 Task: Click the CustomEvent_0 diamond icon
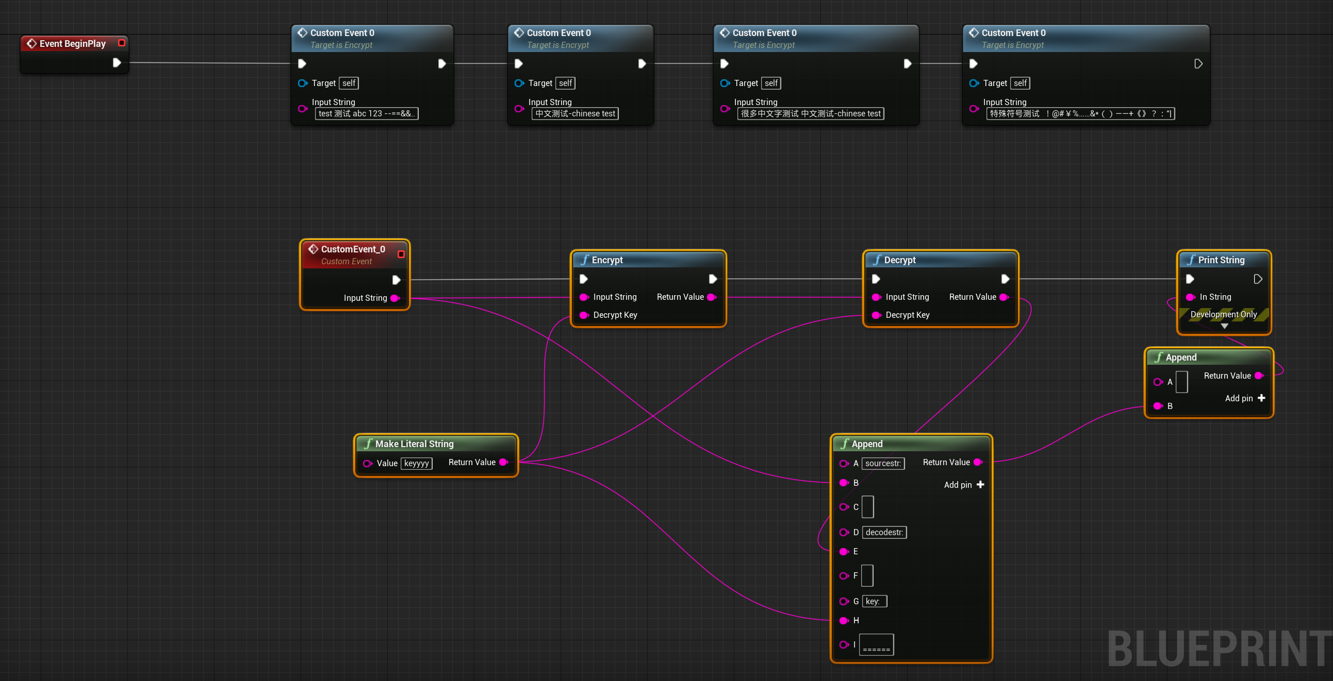click(x=313, y=249)
